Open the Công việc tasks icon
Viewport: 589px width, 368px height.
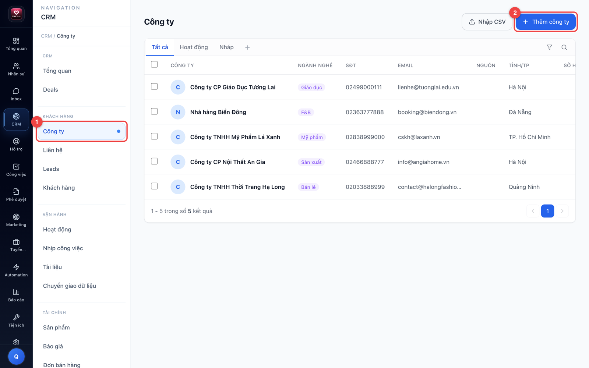point(16,170)
